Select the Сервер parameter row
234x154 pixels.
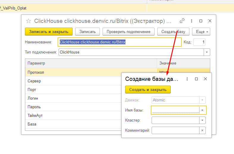click(x=73, y=81)
